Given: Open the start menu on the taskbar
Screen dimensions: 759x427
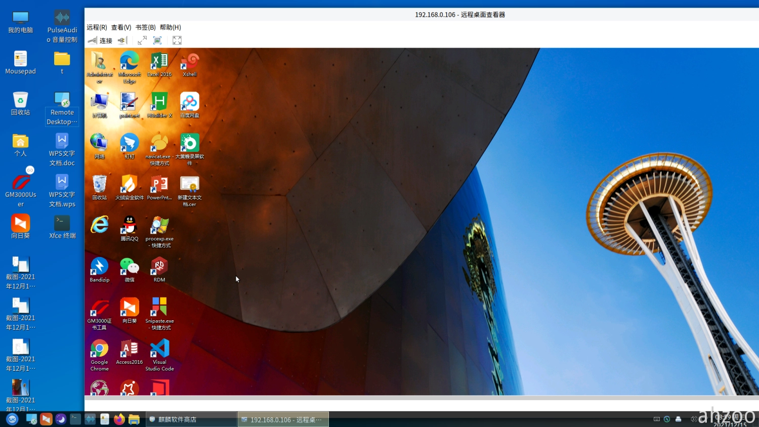Looking at the screenshot, I should (x=12, y=419).
